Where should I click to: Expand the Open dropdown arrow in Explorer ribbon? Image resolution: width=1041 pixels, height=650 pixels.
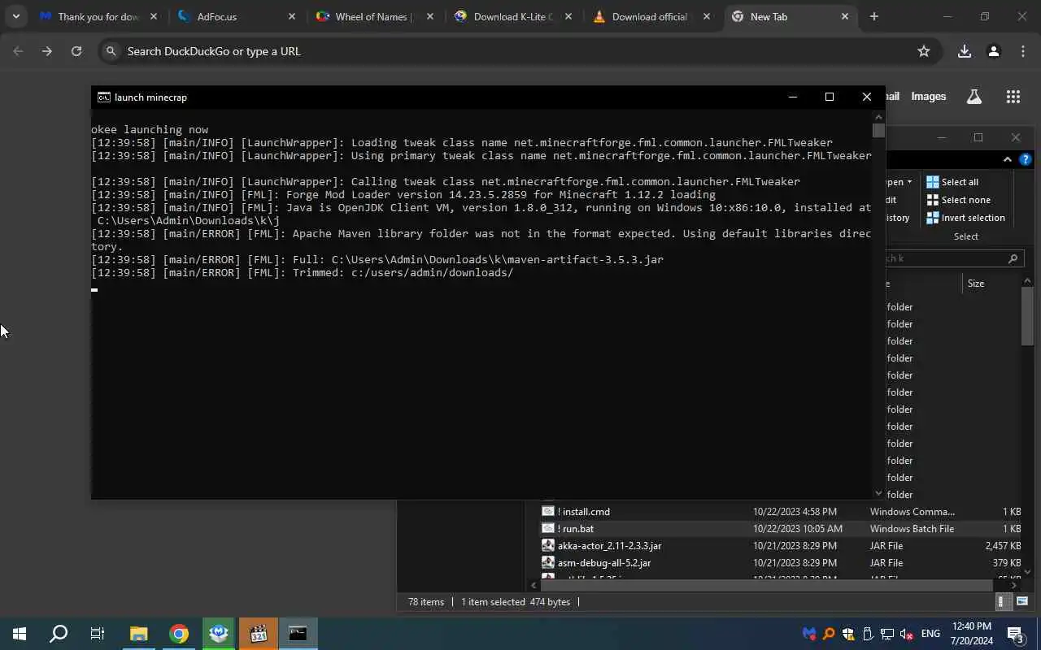click(x=908, y=182)
